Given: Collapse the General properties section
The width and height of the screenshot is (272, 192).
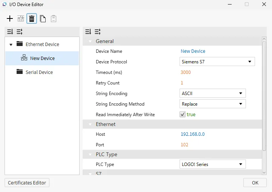Looking at the screenshot, I should tap(90, 41).
